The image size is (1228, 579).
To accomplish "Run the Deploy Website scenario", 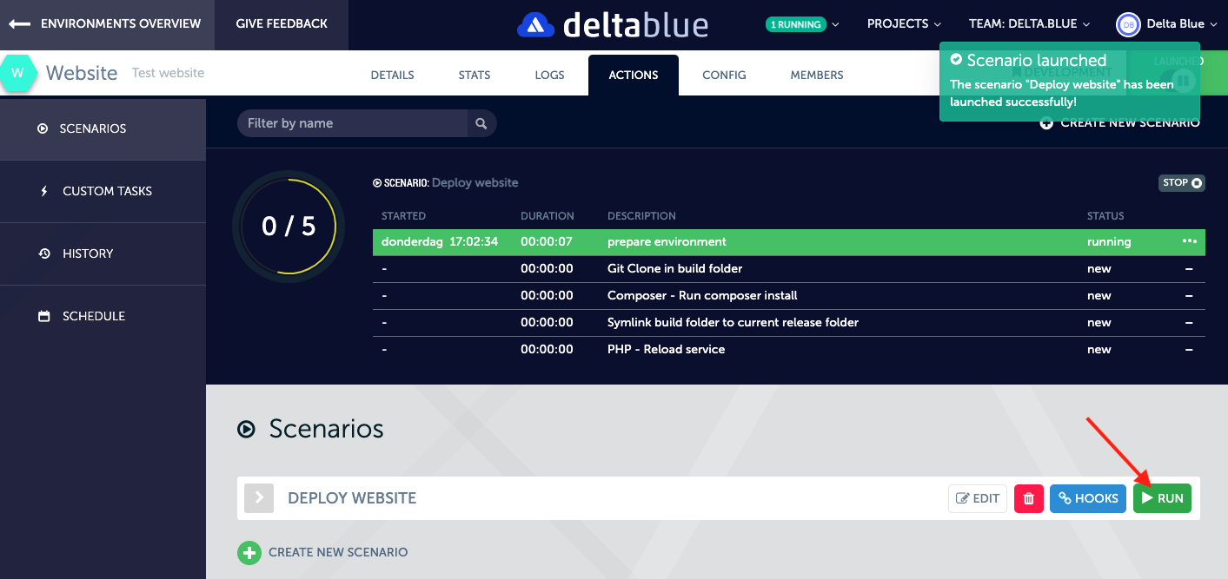I will [1162, 498].
